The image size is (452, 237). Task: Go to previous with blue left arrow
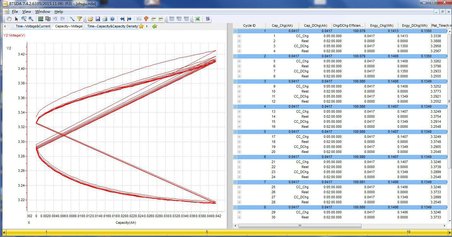(122, 19)
